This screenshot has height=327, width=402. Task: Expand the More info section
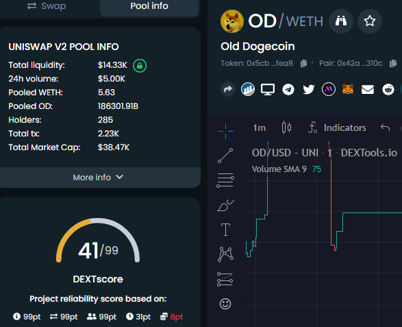click(x=98, y=178)
